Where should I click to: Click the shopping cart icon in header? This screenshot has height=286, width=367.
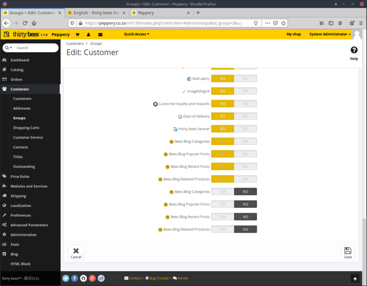[77, 34]
